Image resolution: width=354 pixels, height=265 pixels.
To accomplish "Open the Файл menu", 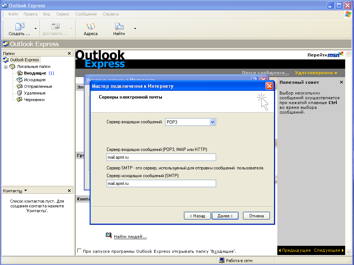I will 13,14.
